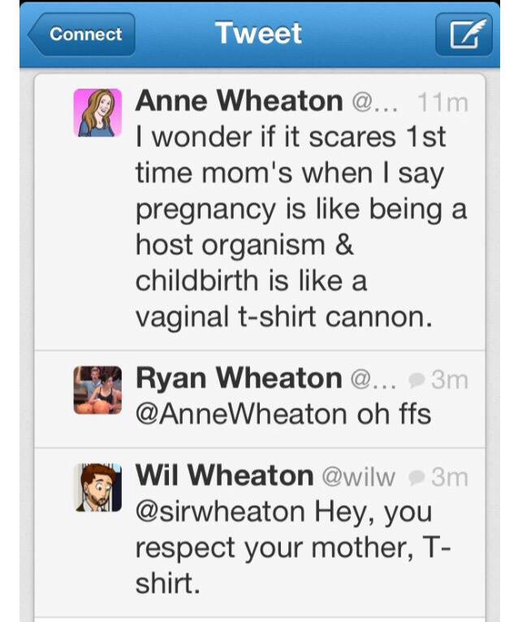Click the 3m timestamp on Ryan's tweet
The height and width of the screenshot is (622, 505).
450,380
